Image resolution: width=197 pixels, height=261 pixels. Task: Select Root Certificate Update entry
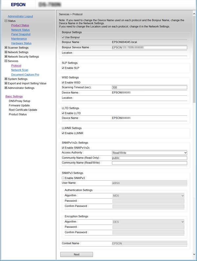pos(23,110)
